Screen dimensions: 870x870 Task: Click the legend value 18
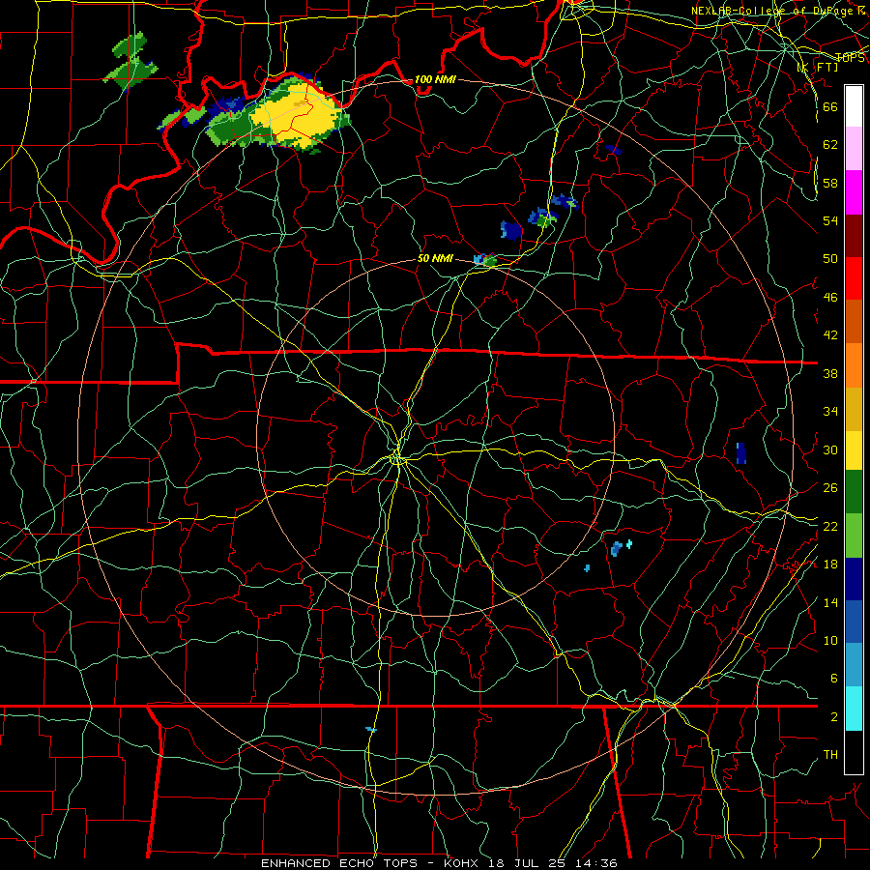coord(830,564)
